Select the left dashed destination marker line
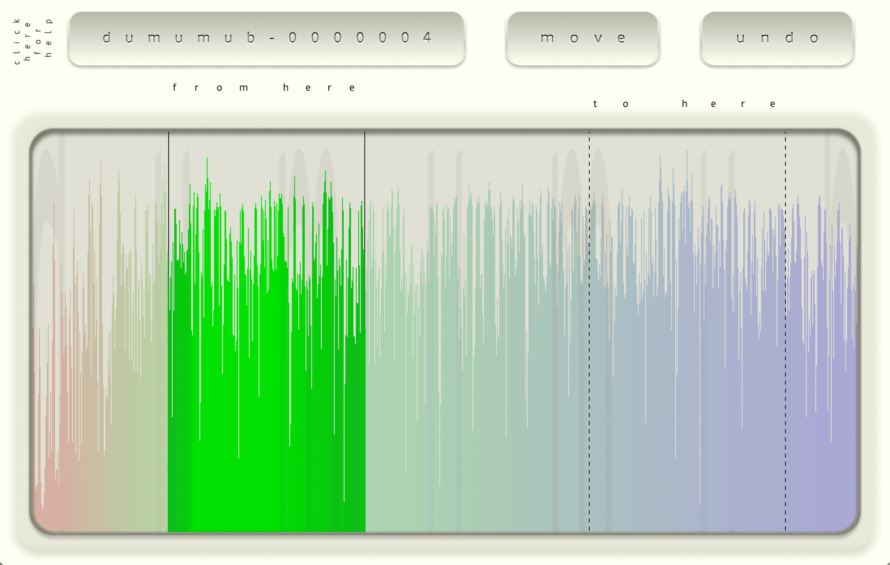890x565 pixels. 589,332
